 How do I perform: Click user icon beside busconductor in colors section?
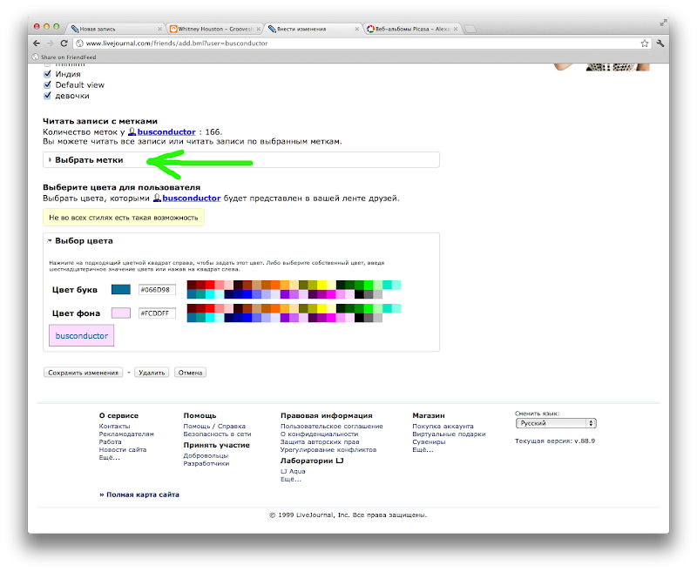[x=157, y=199]
